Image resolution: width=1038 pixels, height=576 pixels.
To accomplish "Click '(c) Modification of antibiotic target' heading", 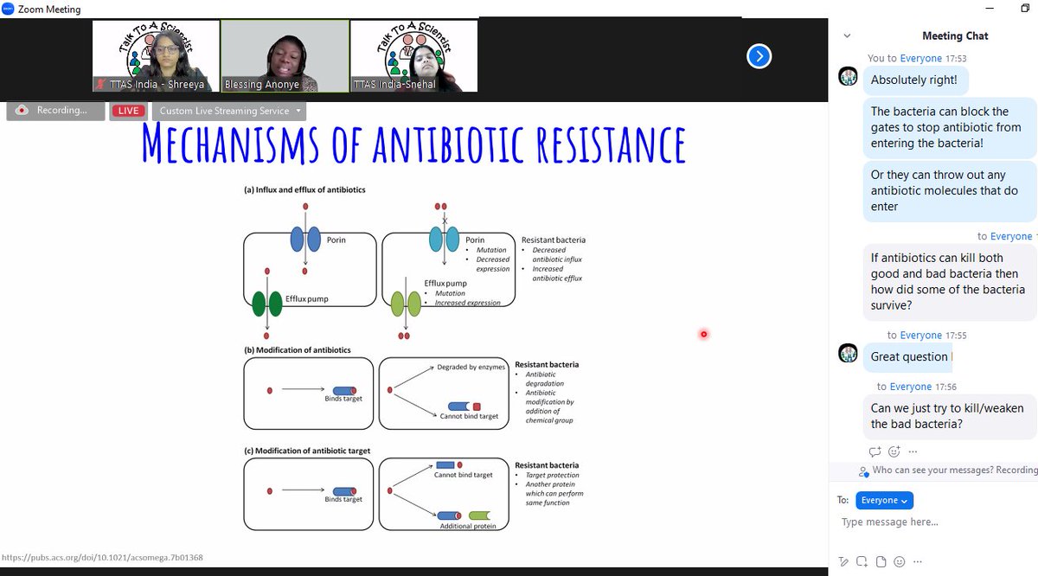I will click(x=307, y=451).
